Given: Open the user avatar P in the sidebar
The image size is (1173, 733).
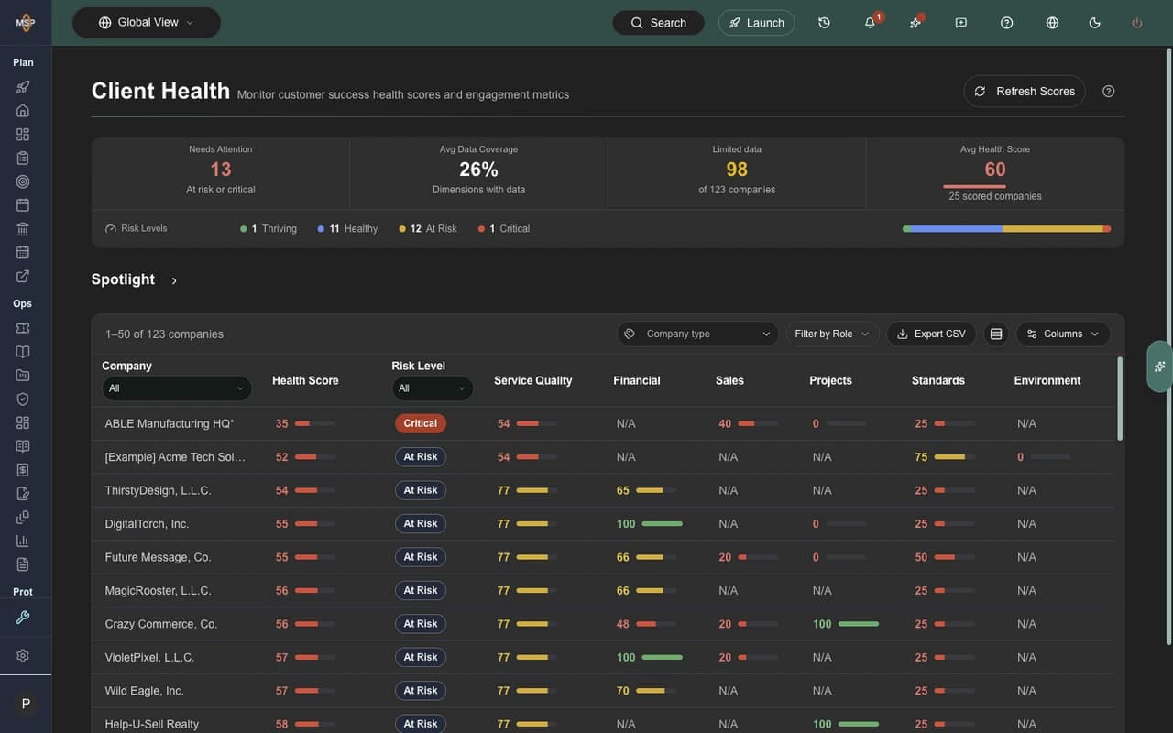Looking at the screenshot, I should point(26,704).
